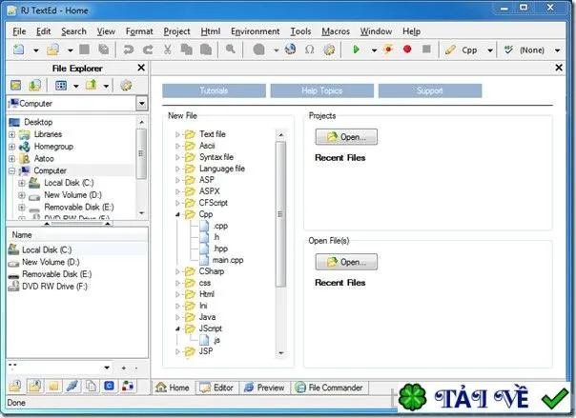
Task: Click the blue C icon in bottom panel bar
Action: pyautogui.click(x=109, y=386)
